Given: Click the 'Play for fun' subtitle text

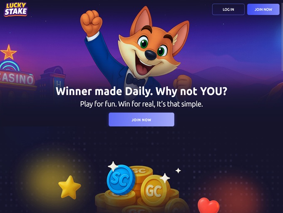Looking at the screenshot, I should [x=141, y=104].
